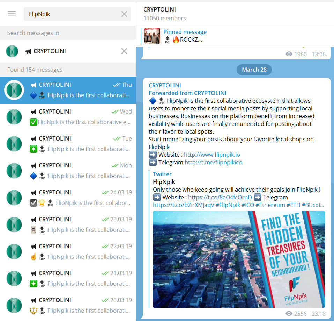Open the hamburger main menu
This screenshot has height=321, width=334.
pyautogui.click(x=12, y=14)
